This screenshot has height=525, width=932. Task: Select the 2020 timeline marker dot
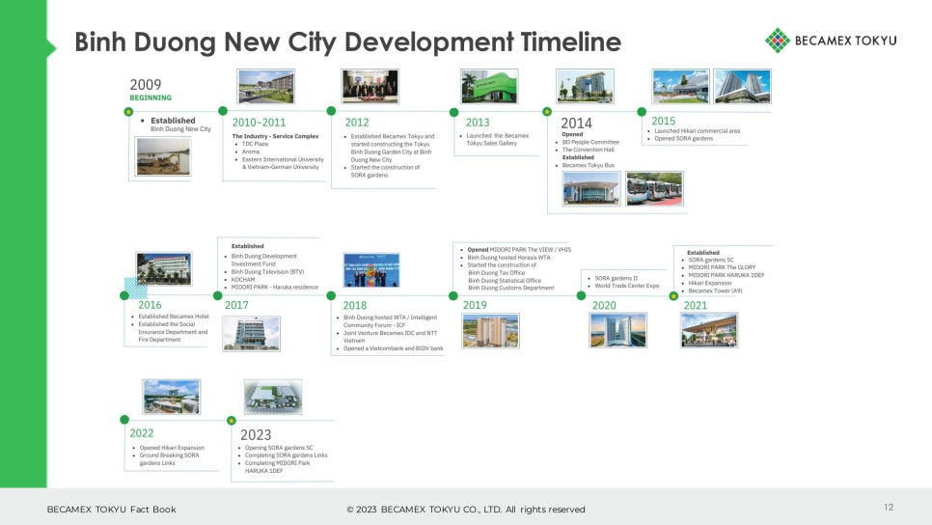pyautogui.click(x=581, y=295)
